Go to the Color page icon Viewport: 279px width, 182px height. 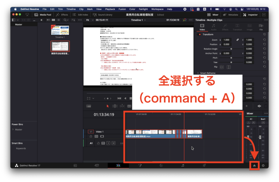click(x=161, y=166)
